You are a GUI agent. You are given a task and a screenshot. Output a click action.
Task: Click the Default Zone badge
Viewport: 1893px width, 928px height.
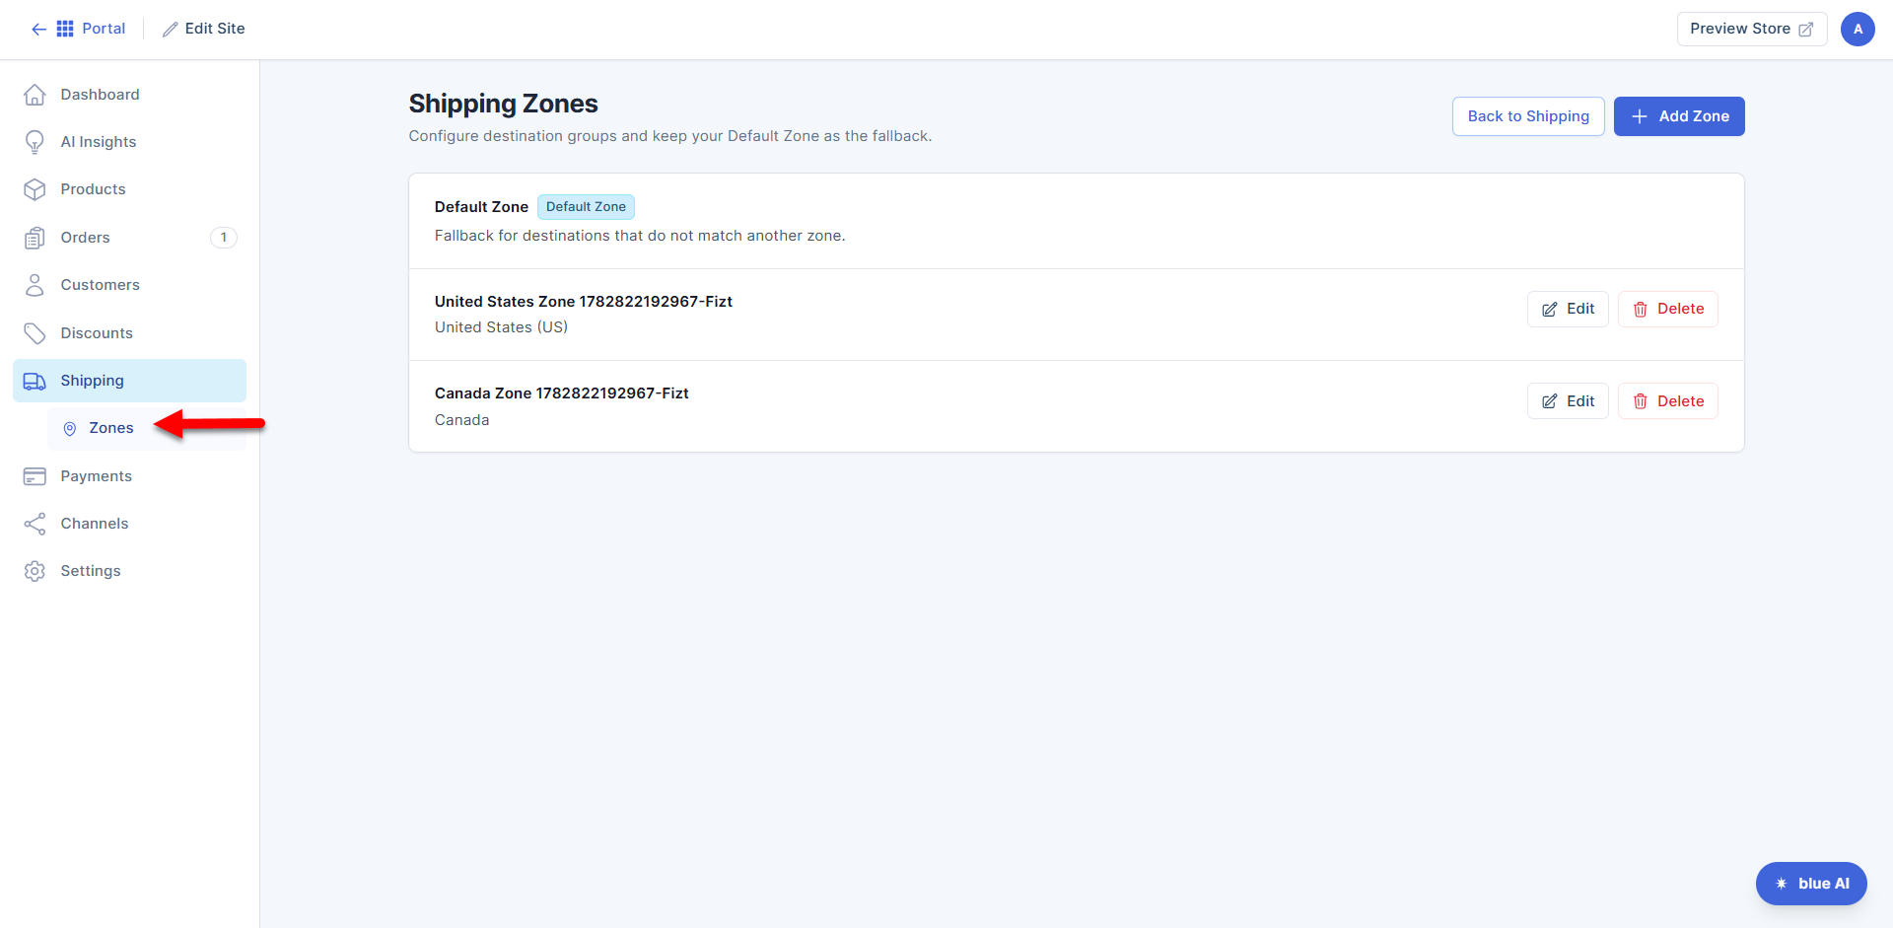[x=586, y=207]
